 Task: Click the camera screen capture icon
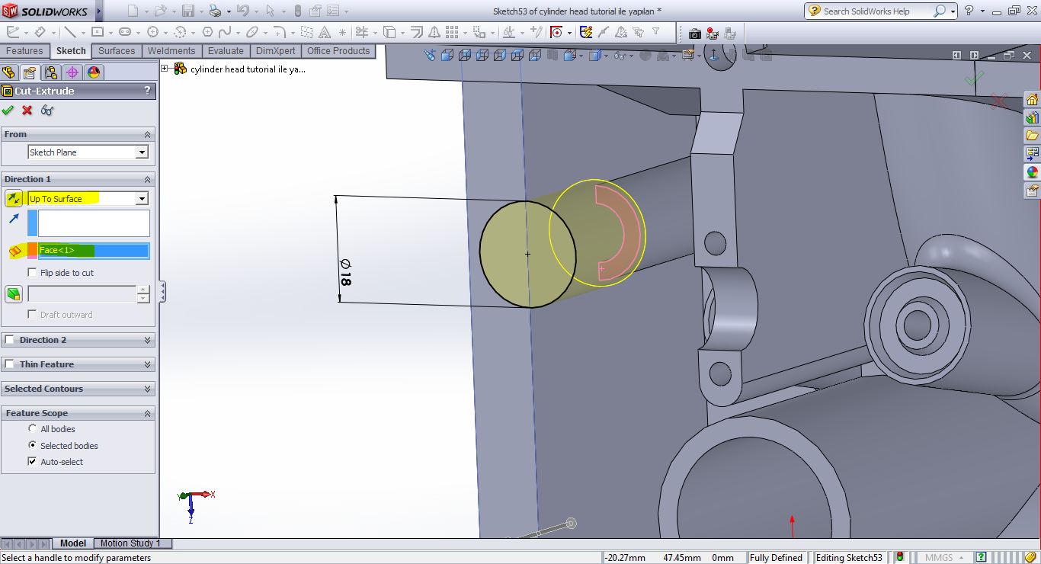tap(694, 34)
